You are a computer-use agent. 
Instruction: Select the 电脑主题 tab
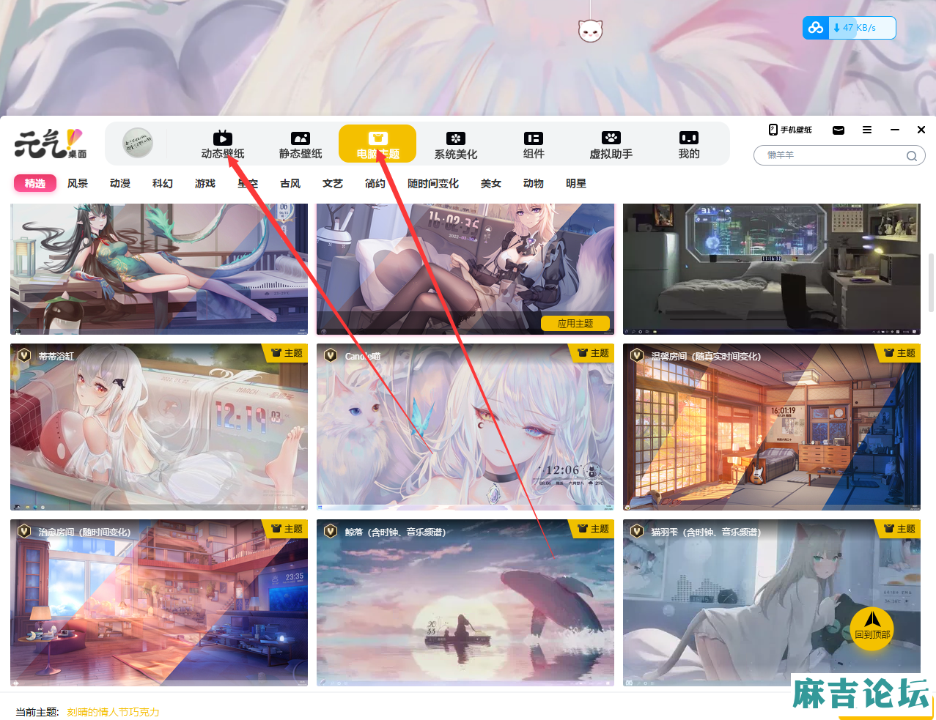coord(377,144)
